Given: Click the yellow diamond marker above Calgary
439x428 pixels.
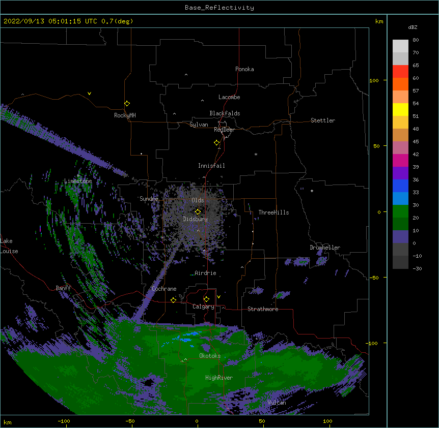Looking at the screenshot, I should 206,299.
